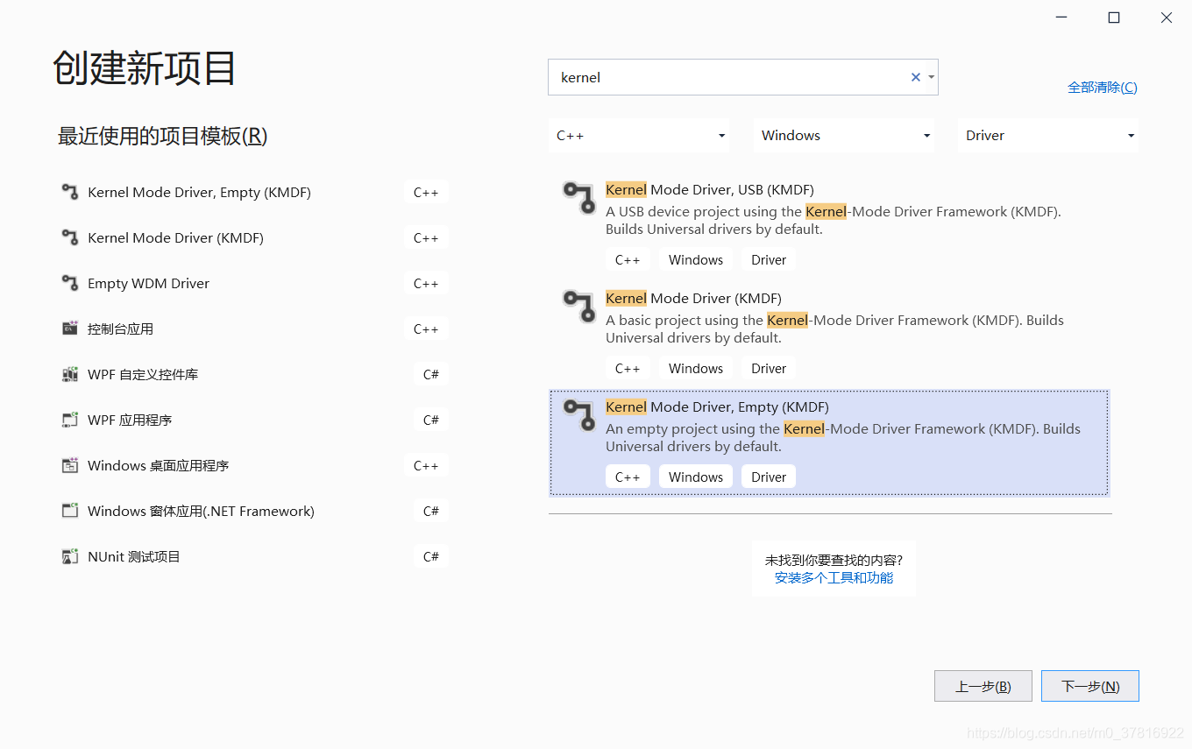Click the NUnit 测试项目 icon
Viewport: 1192px width, 749px height.
point(70,556)
